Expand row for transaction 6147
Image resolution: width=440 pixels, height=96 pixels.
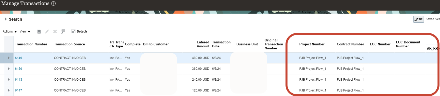click(x=9, y=91)
